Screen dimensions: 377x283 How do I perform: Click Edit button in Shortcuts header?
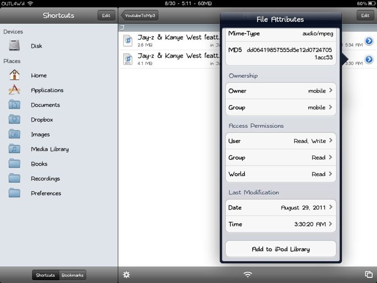point(106,16)
